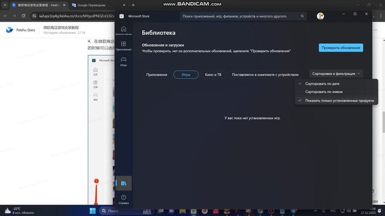Show hidden system tray icons
This screenshot has height=216, width=385.
click(315, 211)
